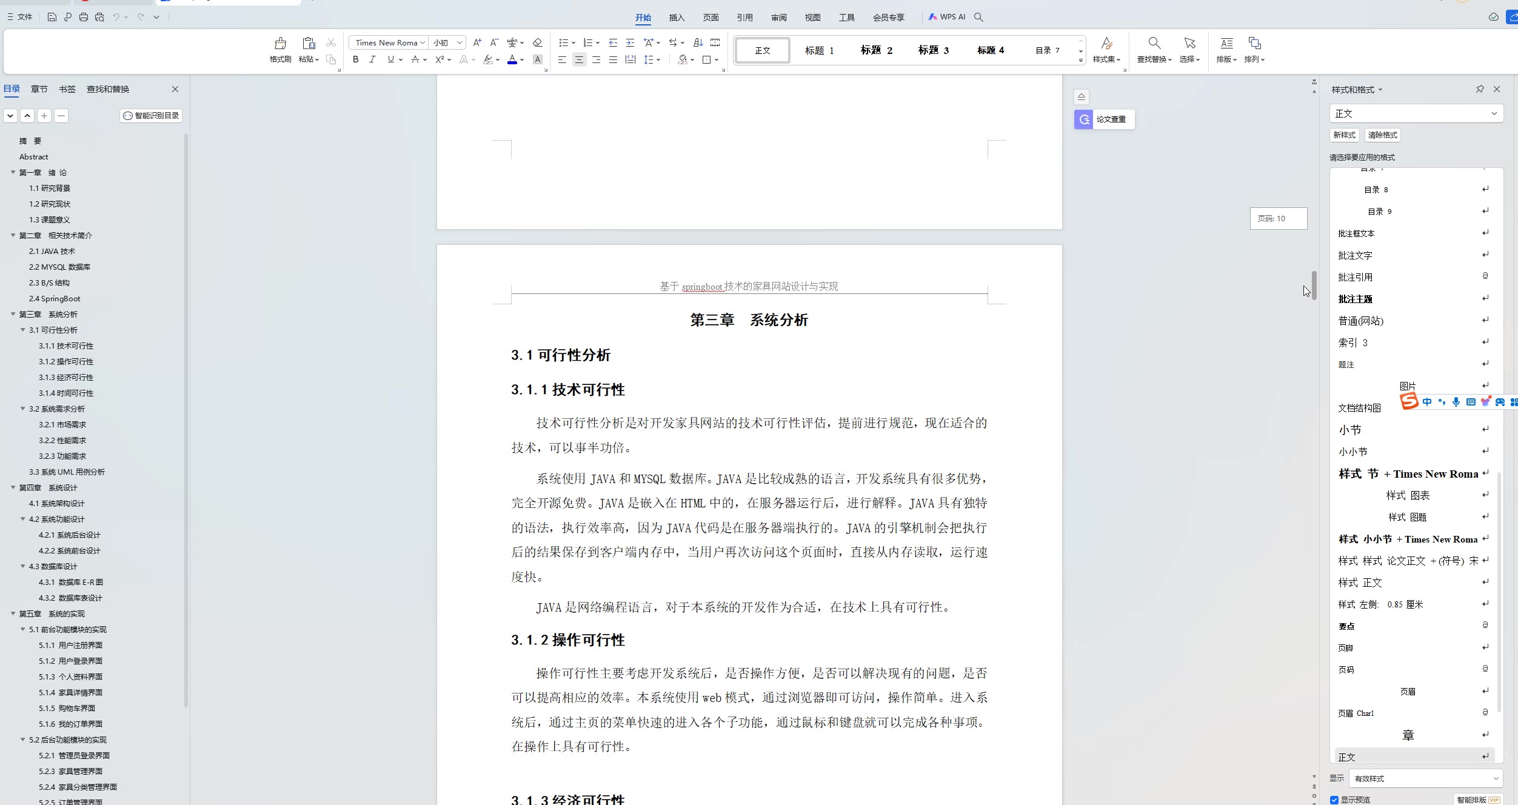Screen dimensions: 1518x805
Task: Click the 智能排版 button
Action: coord(1477,800)
